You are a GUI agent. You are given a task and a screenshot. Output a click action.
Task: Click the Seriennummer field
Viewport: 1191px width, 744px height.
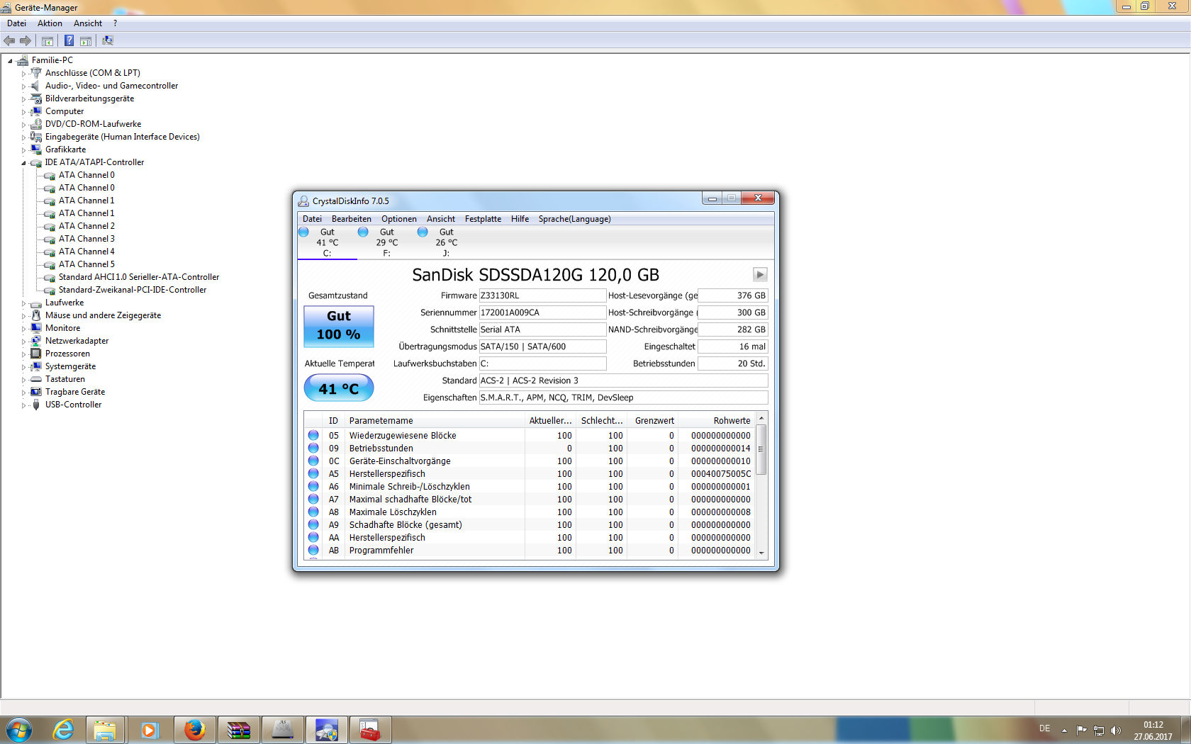[542, 312]
